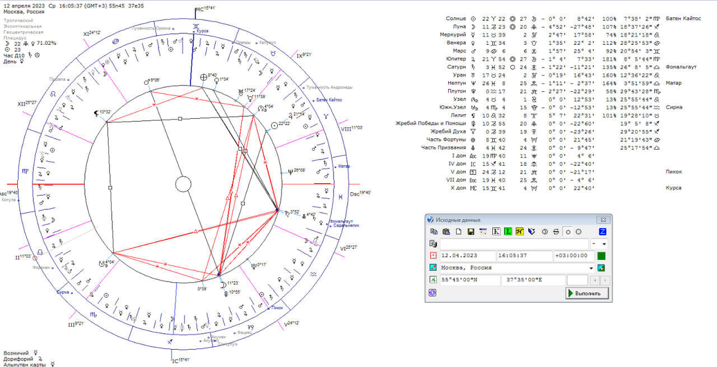The height and width of the screenshot is (367, 717).
Task: Click the right arrow stepper button
Action: [605, 280]
